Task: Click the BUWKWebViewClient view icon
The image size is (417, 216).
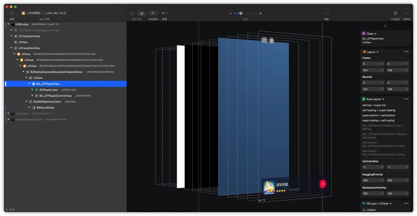Action: [31, 102]
